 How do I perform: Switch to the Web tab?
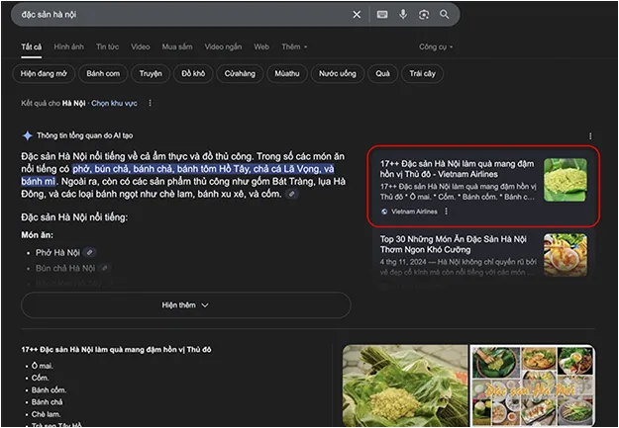261,46
